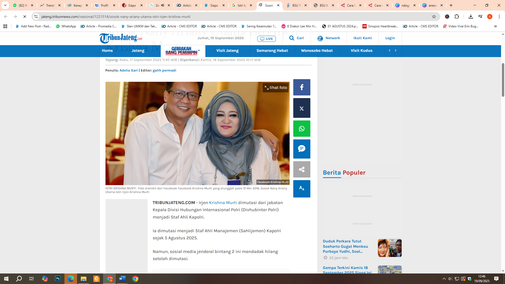Open Chrome downloads icon
This screenshot has height=284, width=505.
click(x=471, y=17)
